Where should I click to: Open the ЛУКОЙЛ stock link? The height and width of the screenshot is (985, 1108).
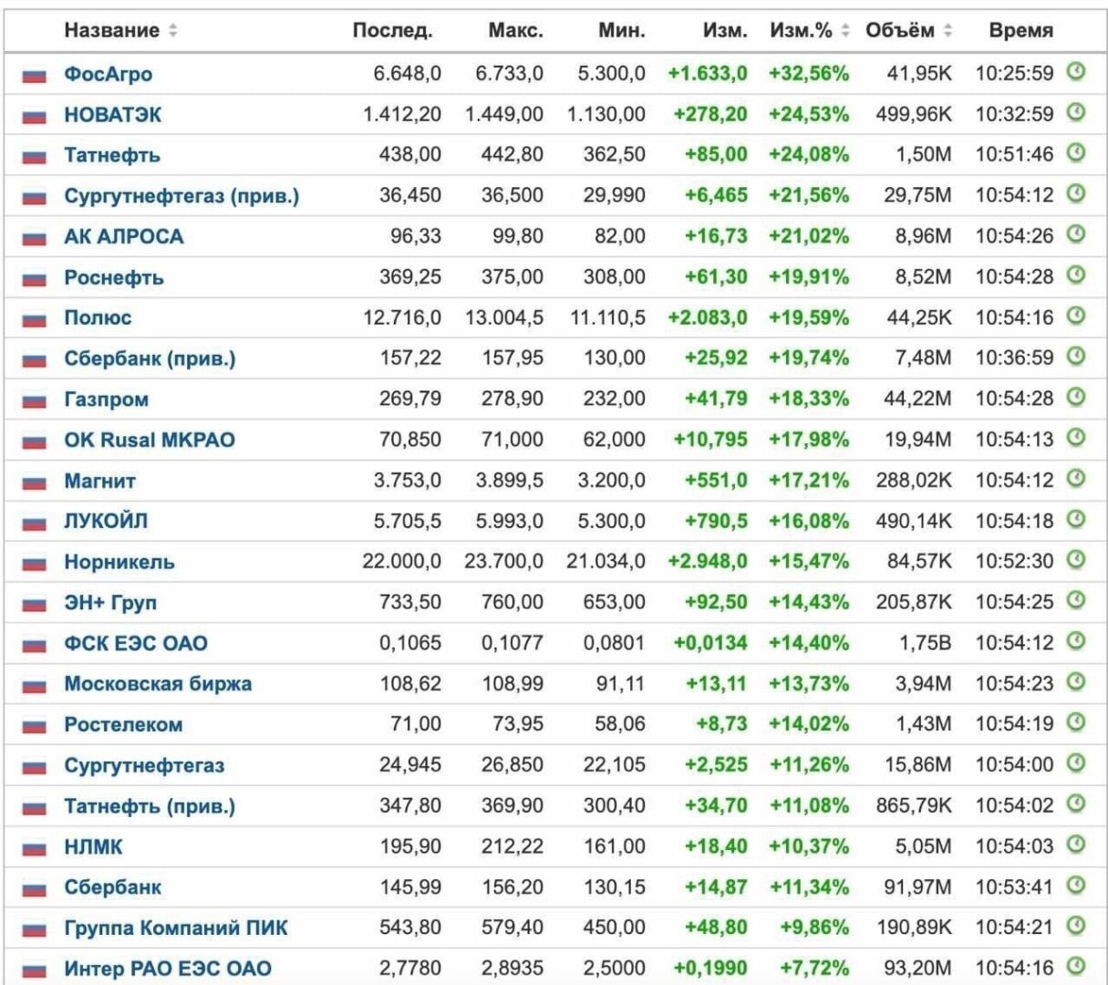pos(106,521)
